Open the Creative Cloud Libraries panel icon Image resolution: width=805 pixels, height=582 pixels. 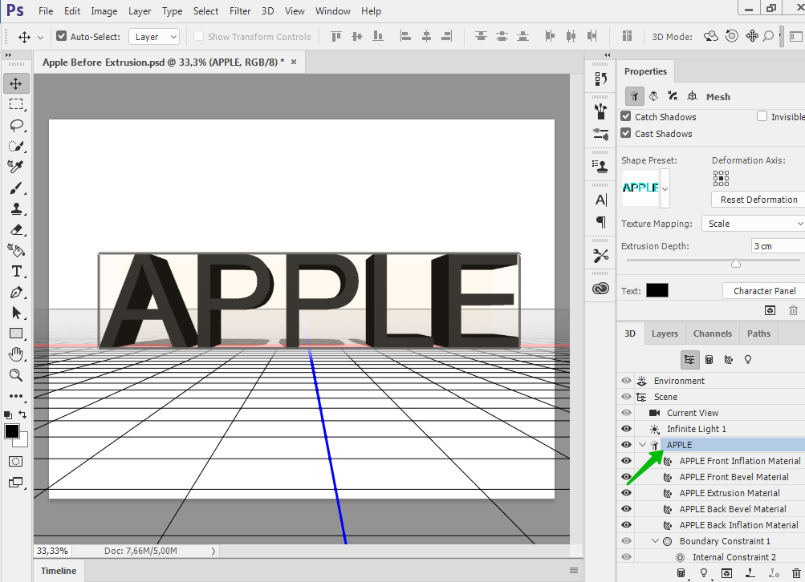600,289
